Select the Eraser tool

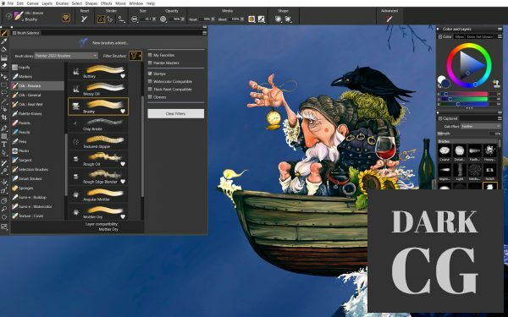click(x=4, y=66)
